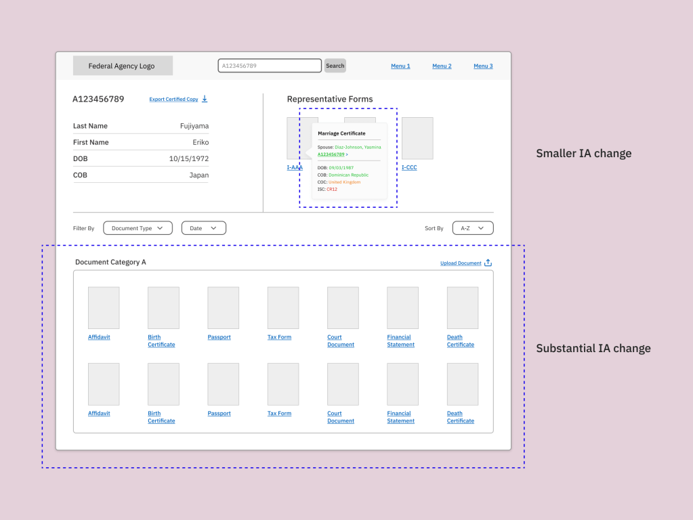Open the I-CCC form link
The image size is (693, 520).
click(x=409, y=167)
